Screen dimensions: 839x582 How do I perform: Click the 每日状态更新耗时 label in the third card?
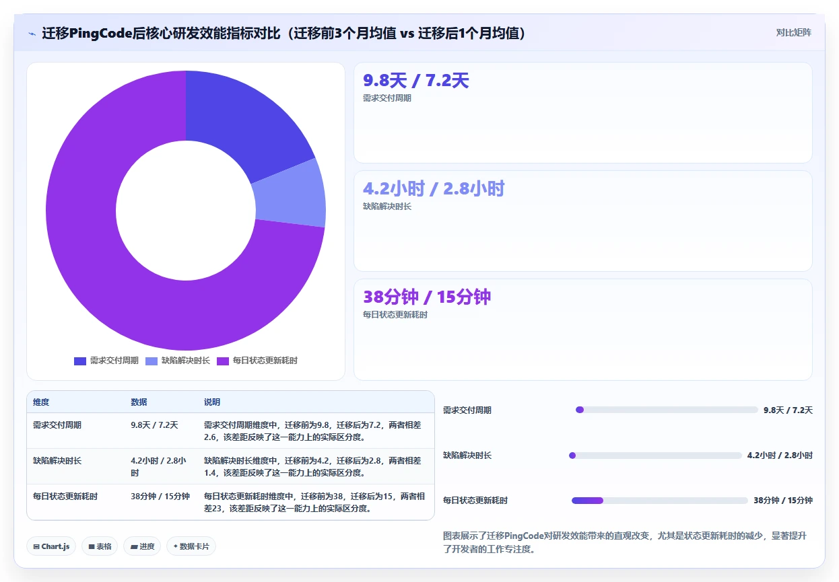click(x=395, y=315)
